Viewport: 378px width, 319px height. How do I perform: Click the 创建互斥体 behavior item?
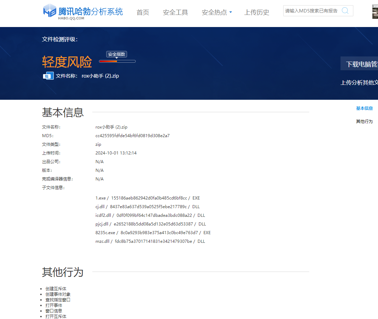(56, 289)
